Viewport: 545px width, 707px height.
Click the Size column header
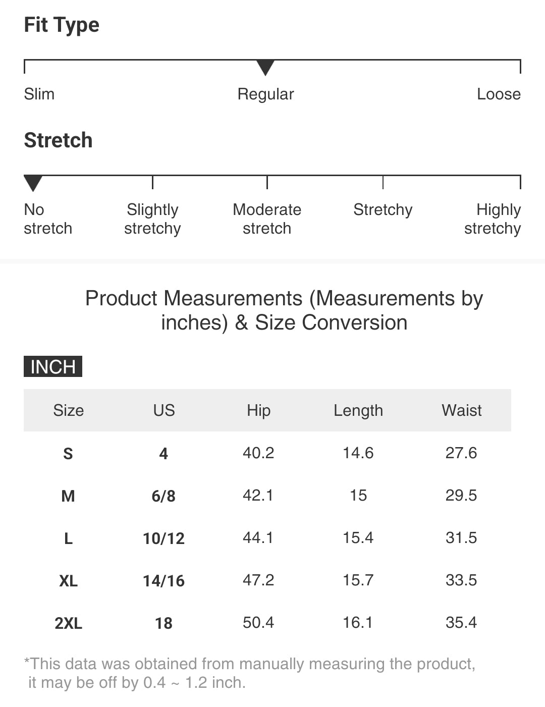(x=69, y=410)
